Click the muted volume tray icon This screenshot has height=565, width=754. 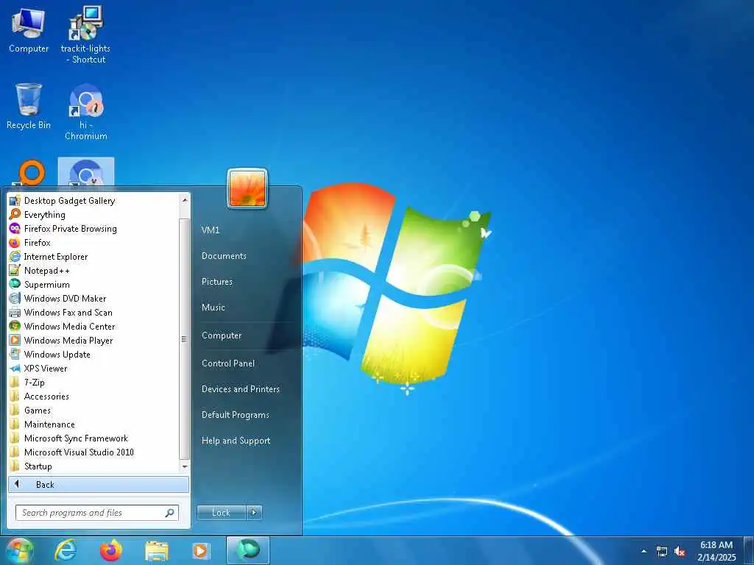point(680,552)
